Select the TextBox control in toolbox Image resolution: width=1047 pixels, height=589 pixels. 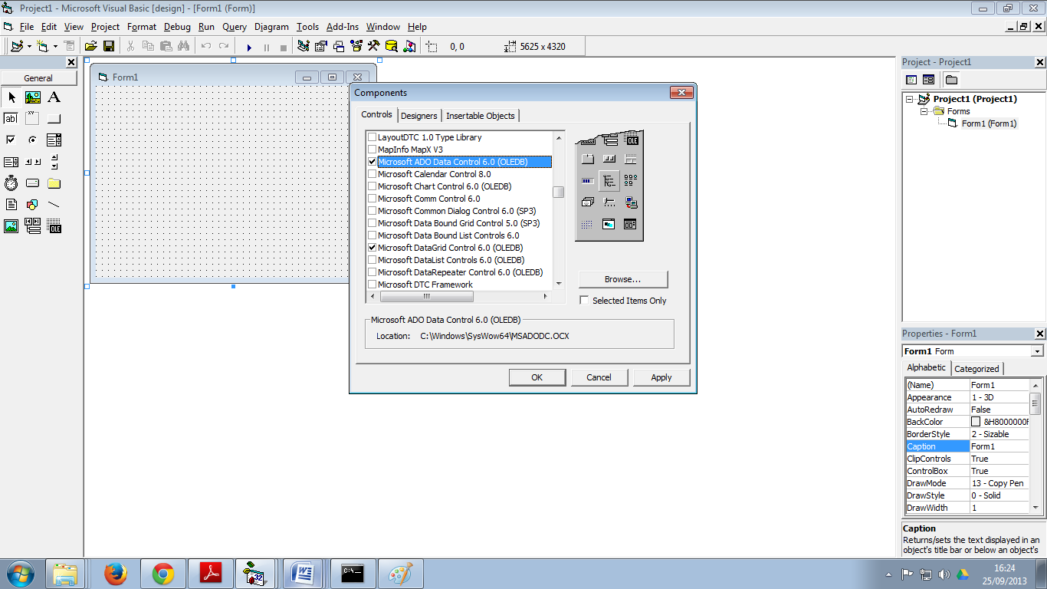click(11, 119)
